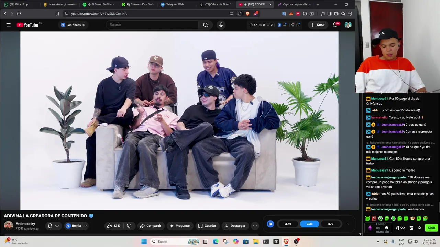Viewport: 440px width, 247px height.
Task: Click the red angry face emote
Action: (x=374, y=218)
